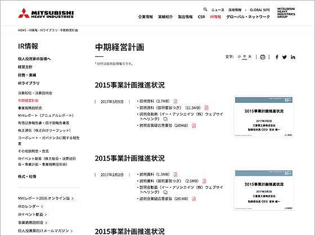Click the 採用情報 header link
The image size is (315, 236).
tap(235, 10)
